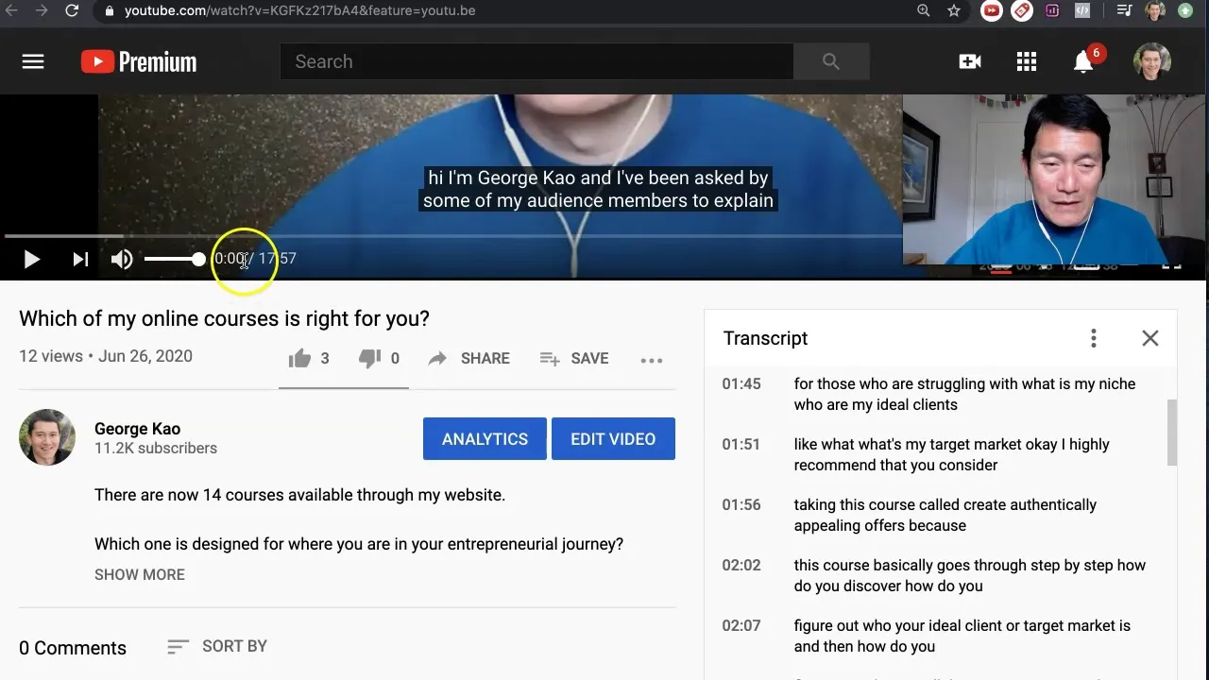Click the Share arrow icon
This screenshot has width=1209, height=680.
[x=437, y=358]
